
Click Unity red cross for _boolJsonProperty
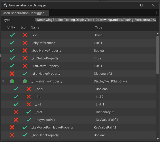click(12, 135)
